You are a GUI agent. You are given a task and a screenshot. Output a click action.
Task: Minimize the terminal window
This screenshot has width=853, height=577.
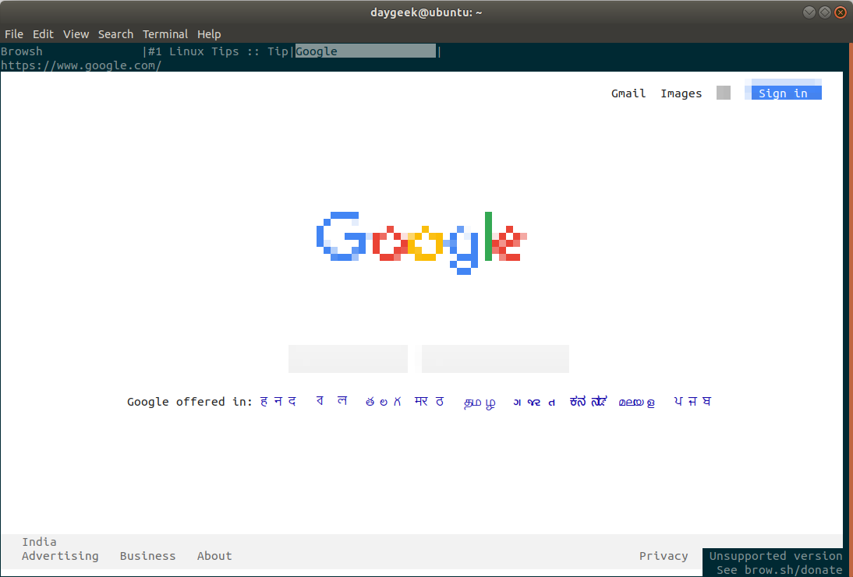[809, 12]
